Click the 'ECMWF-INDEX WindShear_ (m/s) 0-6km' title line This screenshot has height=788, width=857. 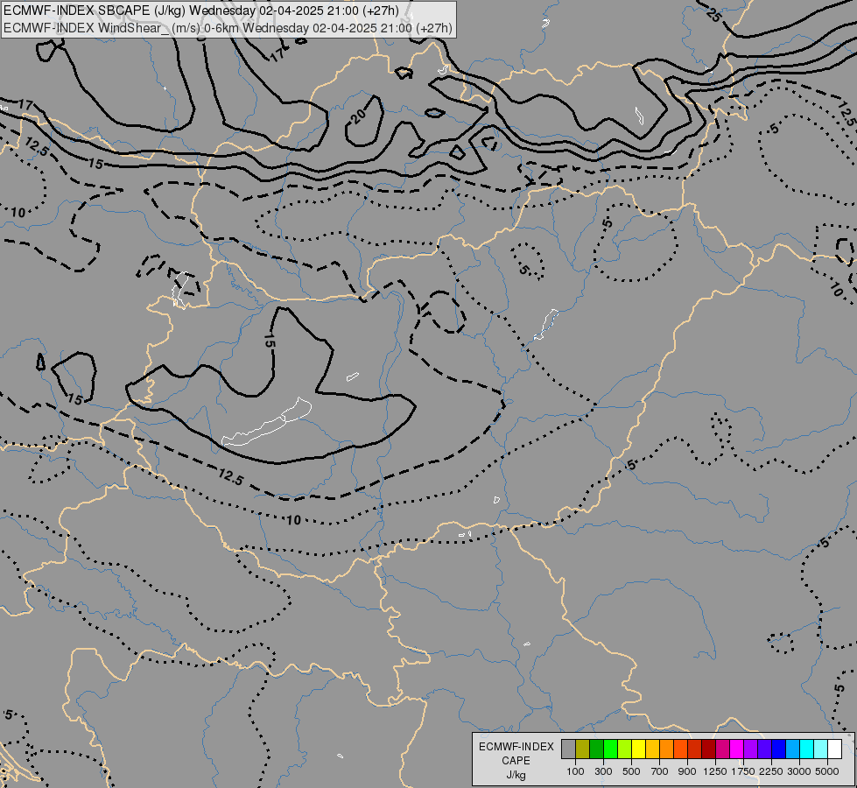point(228,28)
